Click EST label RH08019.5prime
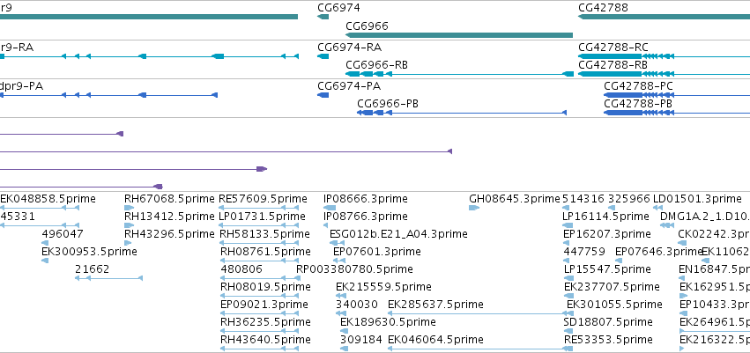The width and height of the screenshot is (750, 353). click(265, 287)
